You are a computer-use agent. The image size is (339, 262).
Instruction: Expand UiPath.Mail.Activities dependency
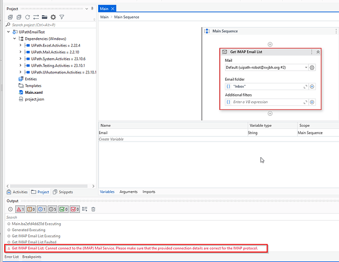click(20, 52)
